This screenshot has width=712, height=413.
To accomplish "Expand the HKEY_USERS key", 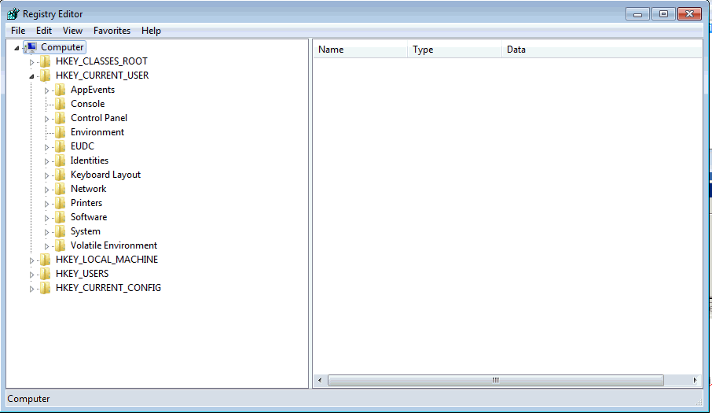I will click(31, 275).
